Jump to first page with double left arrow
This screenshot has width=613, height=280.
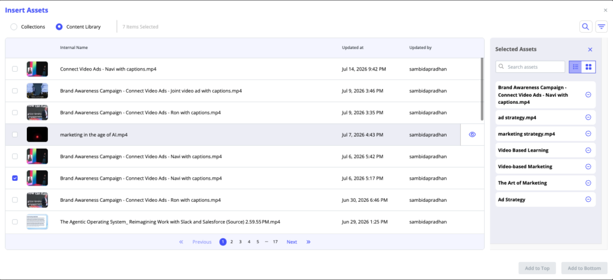(x=181, y=242)
